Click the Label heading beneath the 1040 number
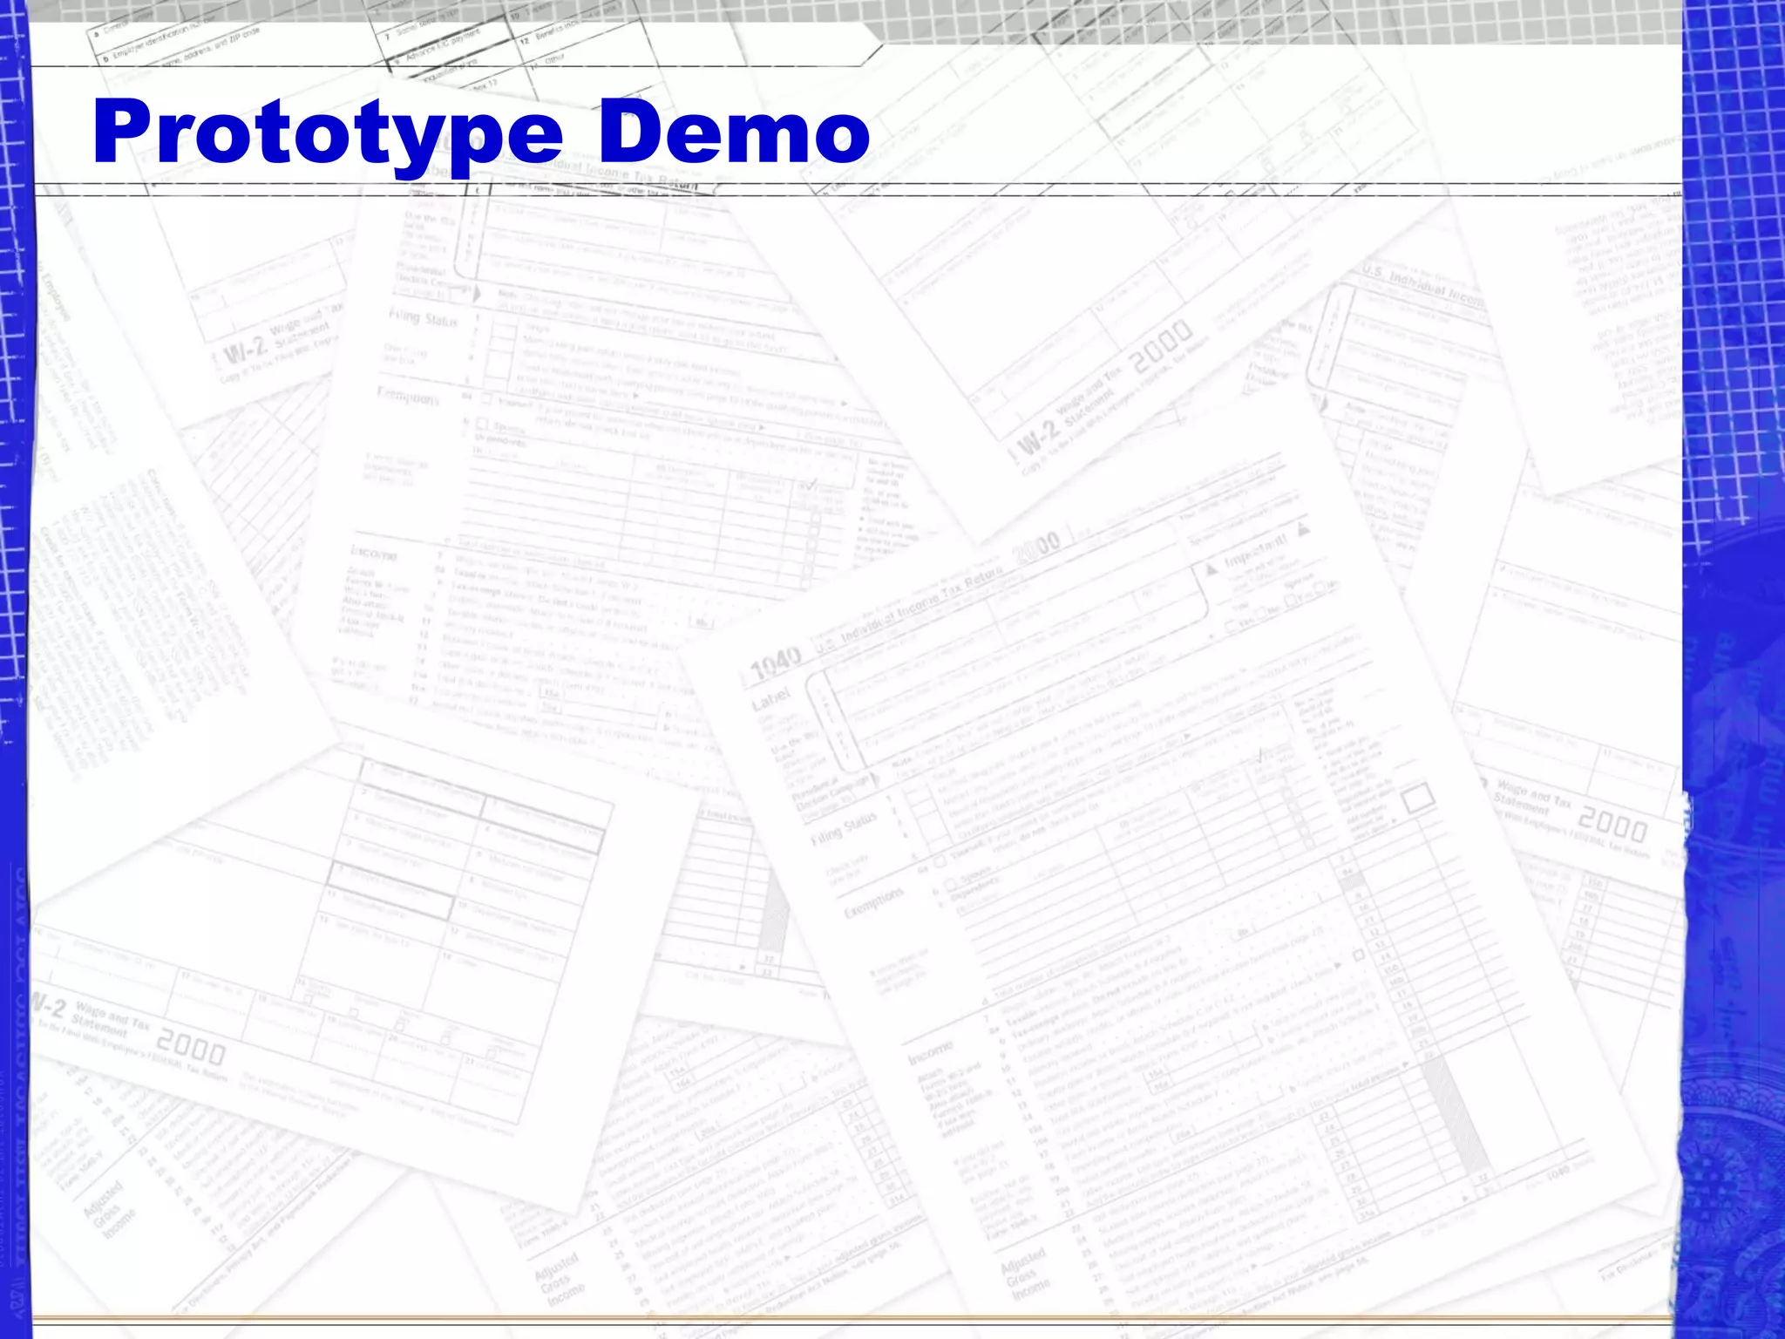 click(x=771, y=699)
